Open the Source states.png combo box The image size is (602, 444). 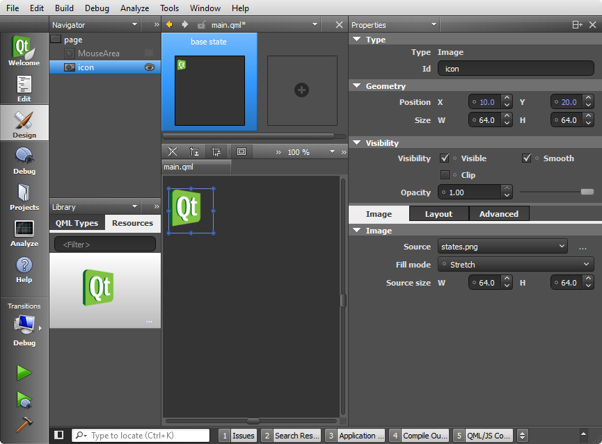502,247
